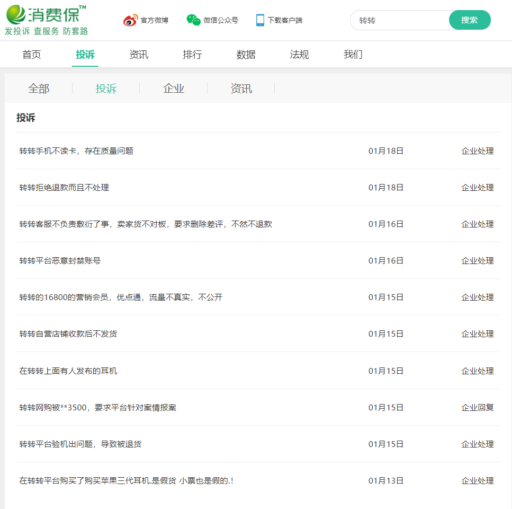Open the 法规 navigation item

tap(300, 54)
